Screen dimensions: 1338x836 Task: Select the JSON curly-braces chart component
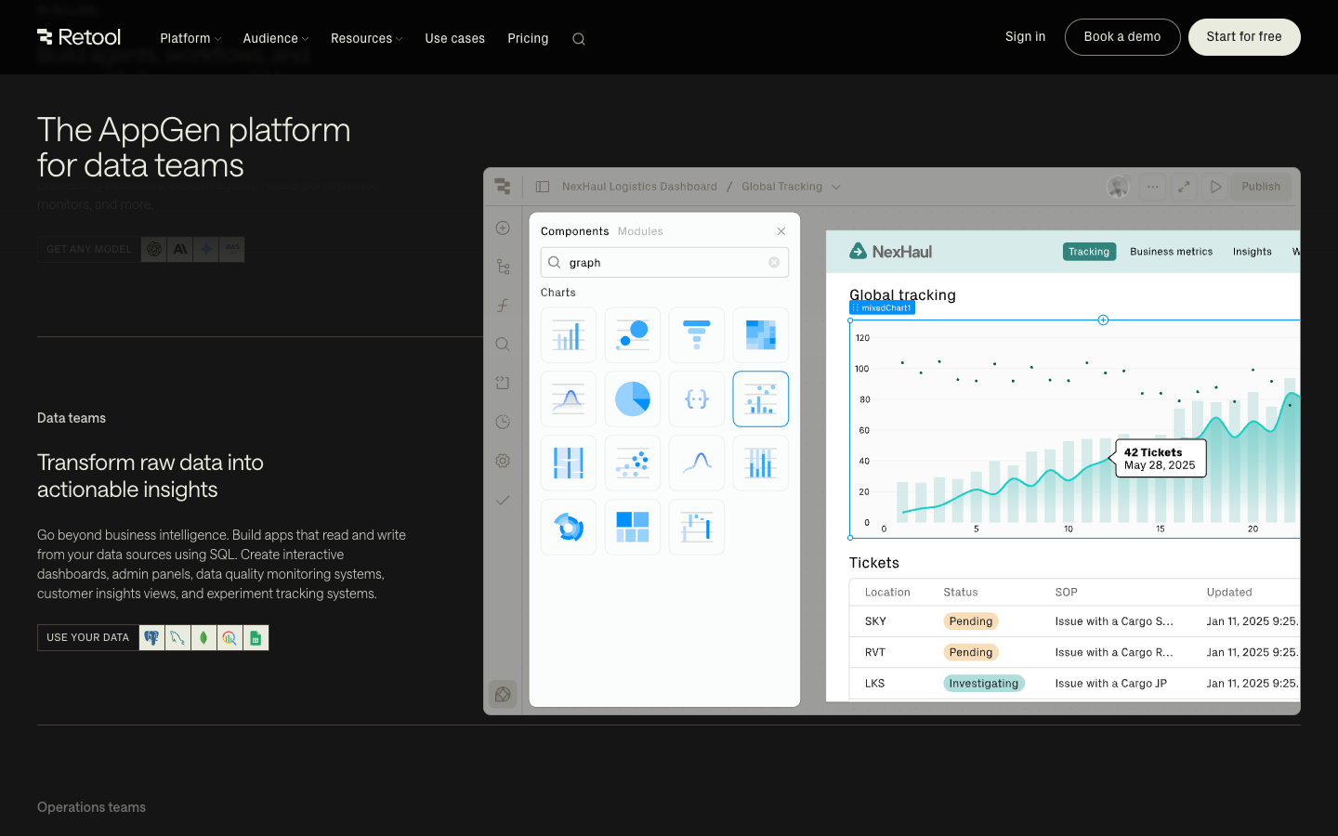[697, 398]
